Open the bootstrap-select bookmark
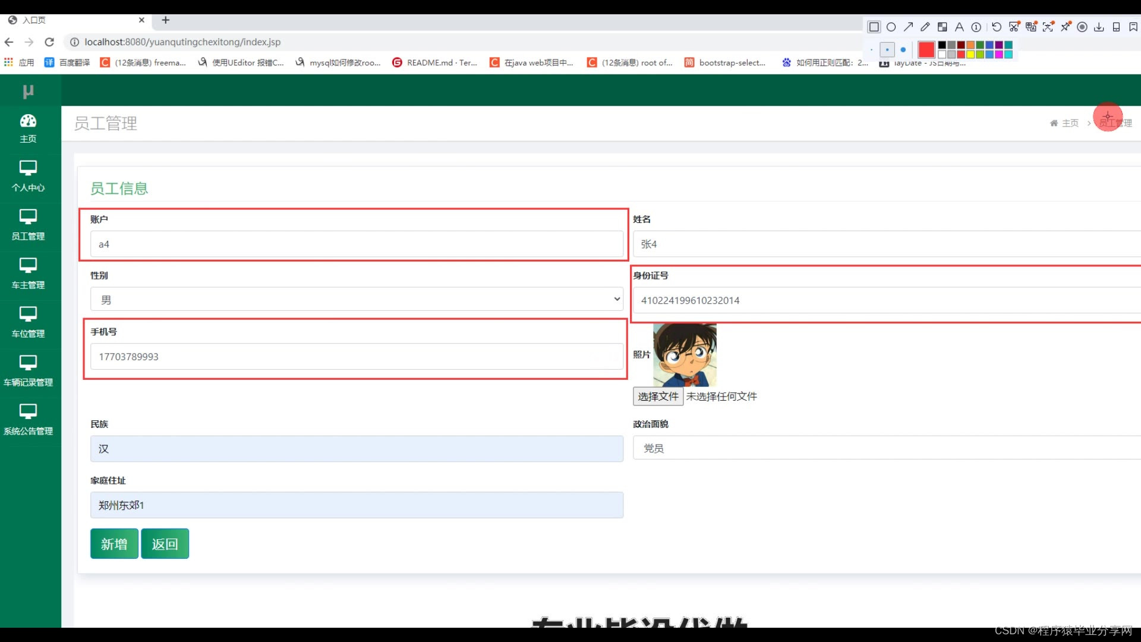The height and width of the screenshot is (642, 1141). pos(725,62)
